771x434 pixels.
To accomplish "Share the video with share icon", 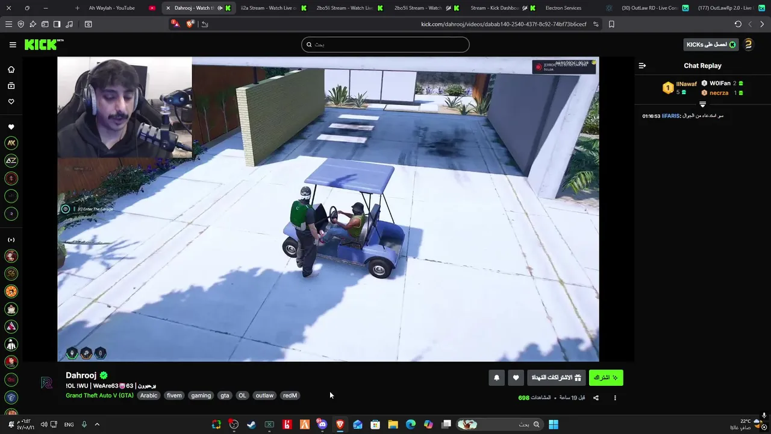I will pyautogui.click(x=596, y=398).
